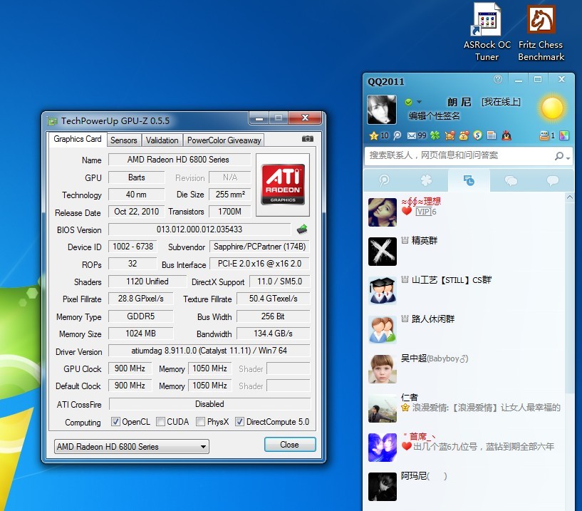Switch to QQ single chat bubble tab
Image resolution: width=582 pixels, height=511 pixels.
[553, 180]
